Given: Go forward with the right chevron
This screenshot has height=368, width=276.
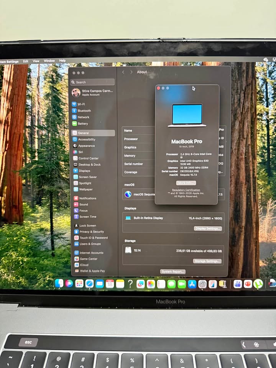Looking at the screenshot, I should (x=131, y=72).
